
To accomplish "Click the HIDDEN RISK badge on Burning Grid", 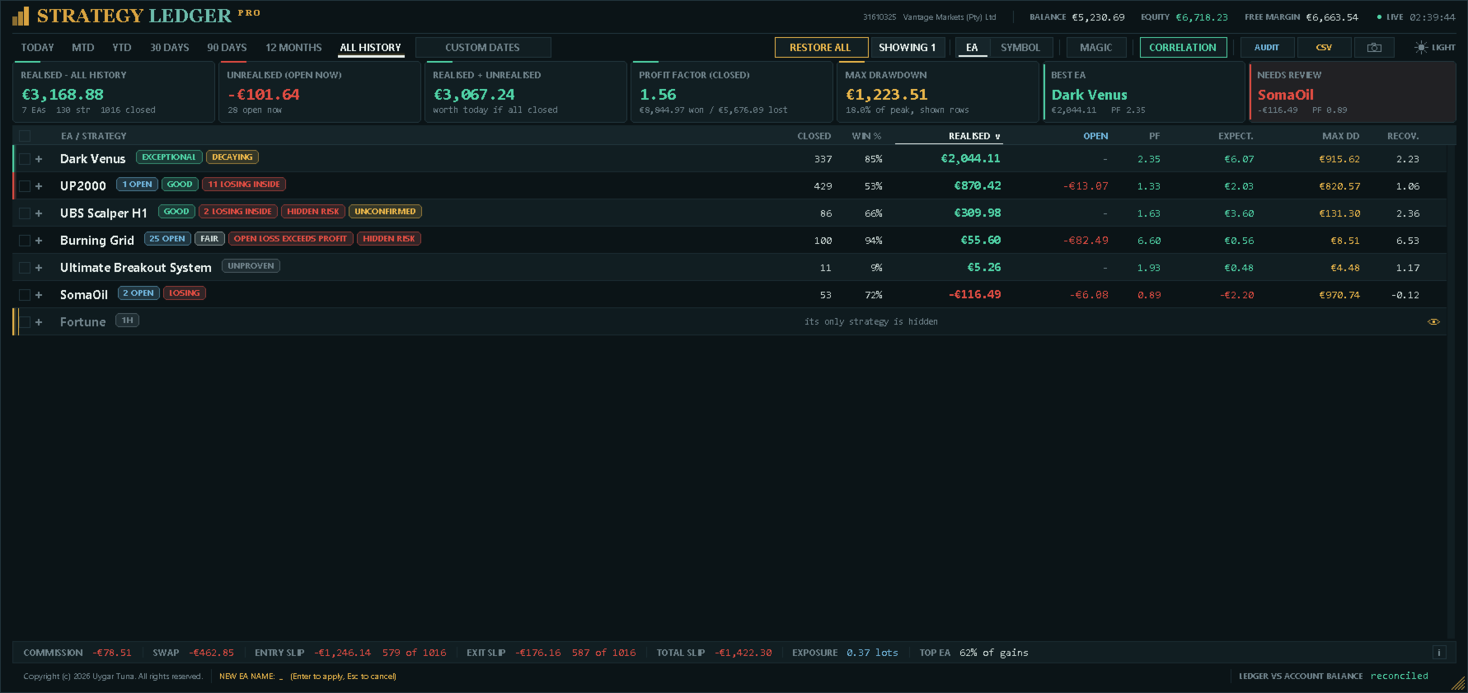I will coord(389,239).
